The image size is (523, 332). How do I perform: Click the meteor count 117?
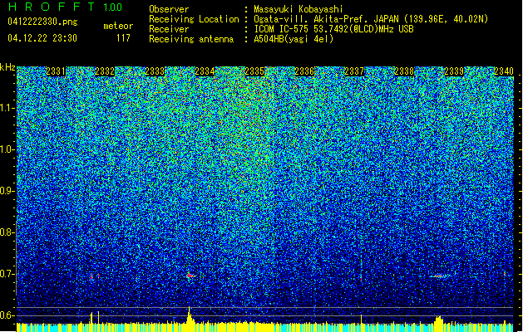click(x=123, y=38)
